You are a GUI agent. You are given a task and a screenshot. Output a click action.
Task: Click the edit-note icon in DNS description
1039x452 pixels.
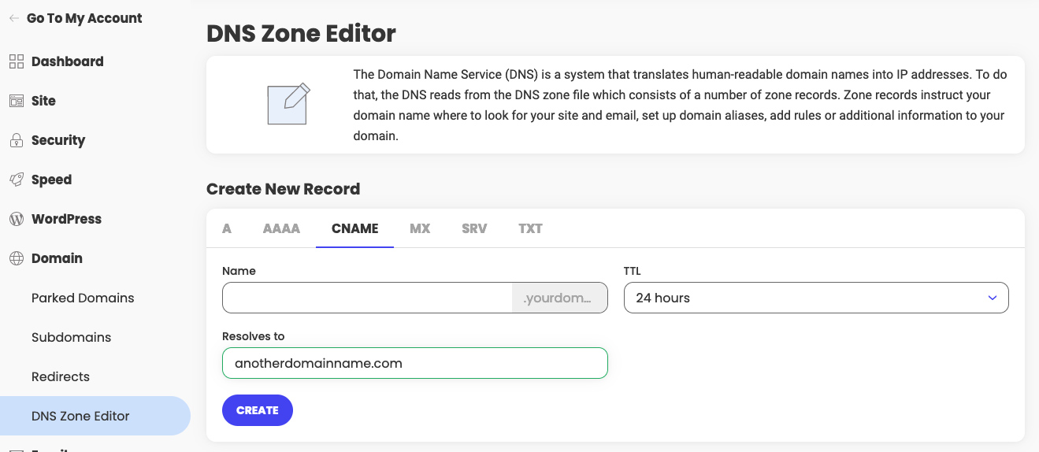click(288, 104)
